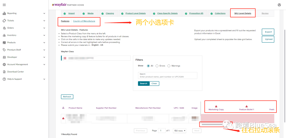Image resolution: width=286 pixels, height=138 pixels.
Task: Select the Wayfair Class list item
Action: 96,58
